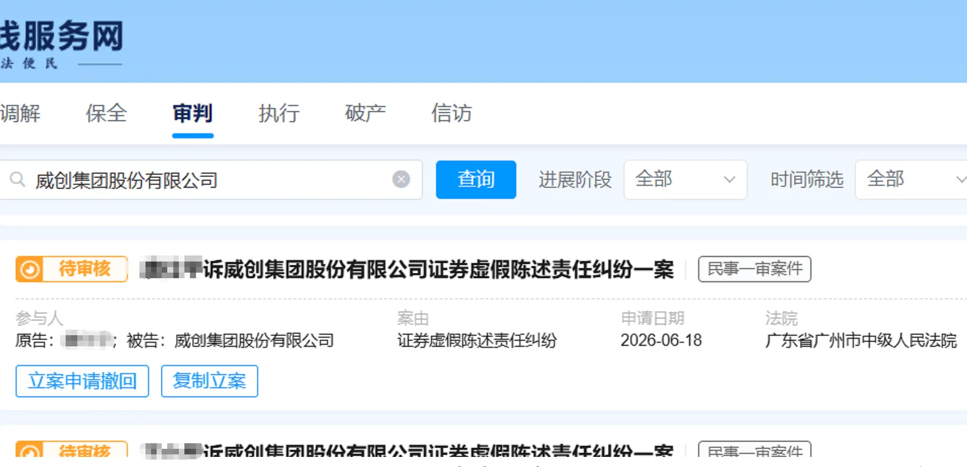Open the 信访 tab
The image size is (967, 467).
click(451, 113)
